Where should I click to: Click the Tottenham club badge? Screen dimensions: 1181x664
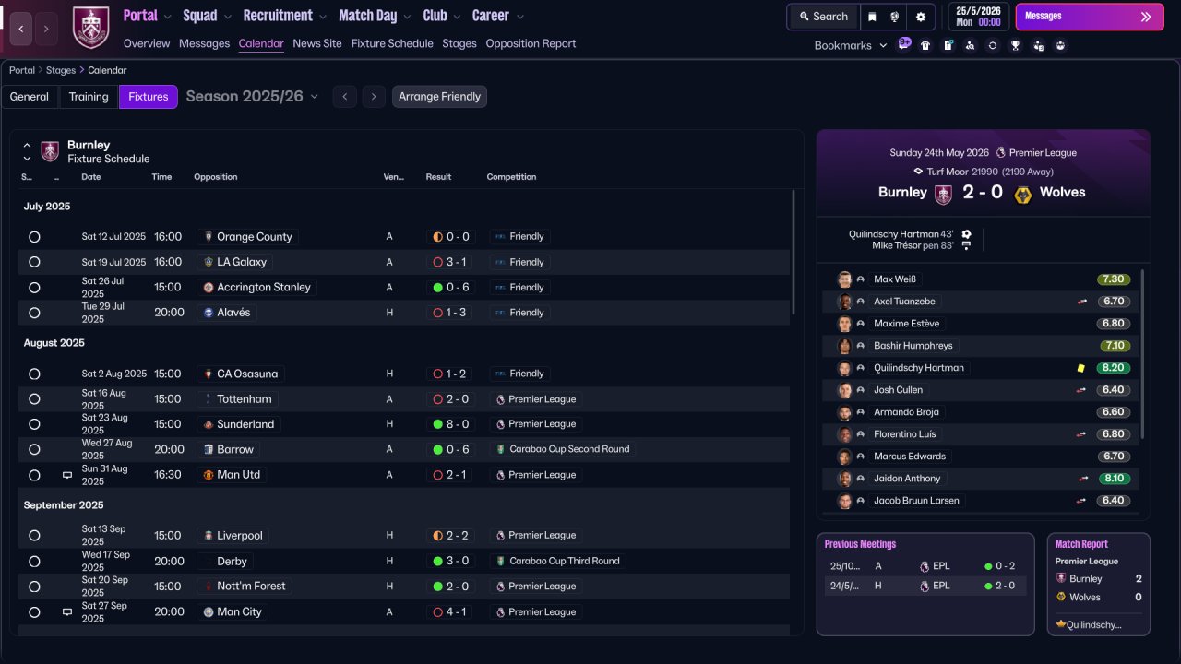209,399
